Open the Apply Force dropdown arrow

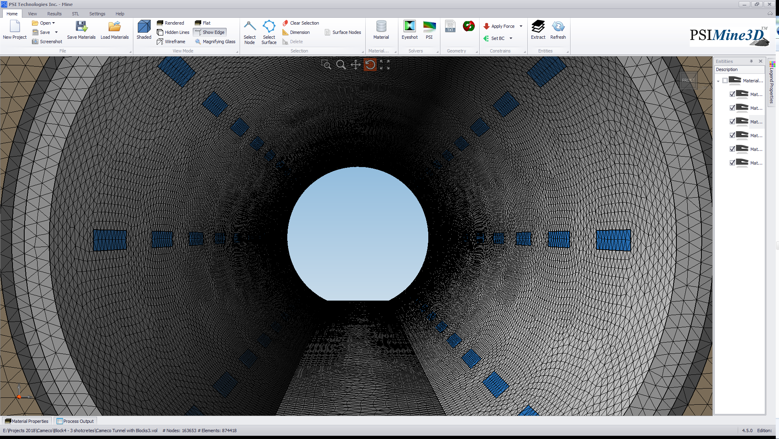point(521,26)
